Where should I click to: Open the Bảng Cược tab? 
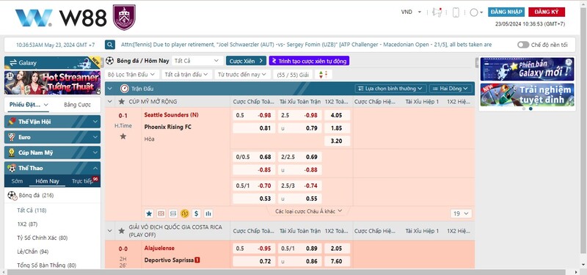click(x=77, y=105)
